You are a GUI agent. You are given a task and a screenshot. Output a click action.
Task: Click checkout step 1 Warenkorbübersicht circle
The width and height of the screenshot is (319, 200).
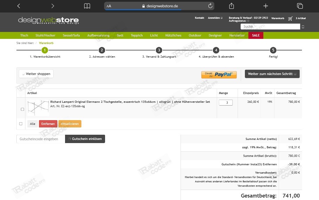click(x=45, y=50)
